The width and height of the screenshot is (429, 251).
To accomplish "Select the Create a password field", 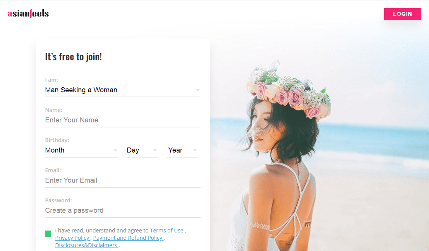I will (x=123, y=210).
